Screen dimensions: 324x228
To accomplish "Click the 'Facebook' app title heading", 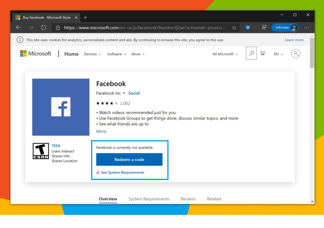I will click(x=111, y=84).
